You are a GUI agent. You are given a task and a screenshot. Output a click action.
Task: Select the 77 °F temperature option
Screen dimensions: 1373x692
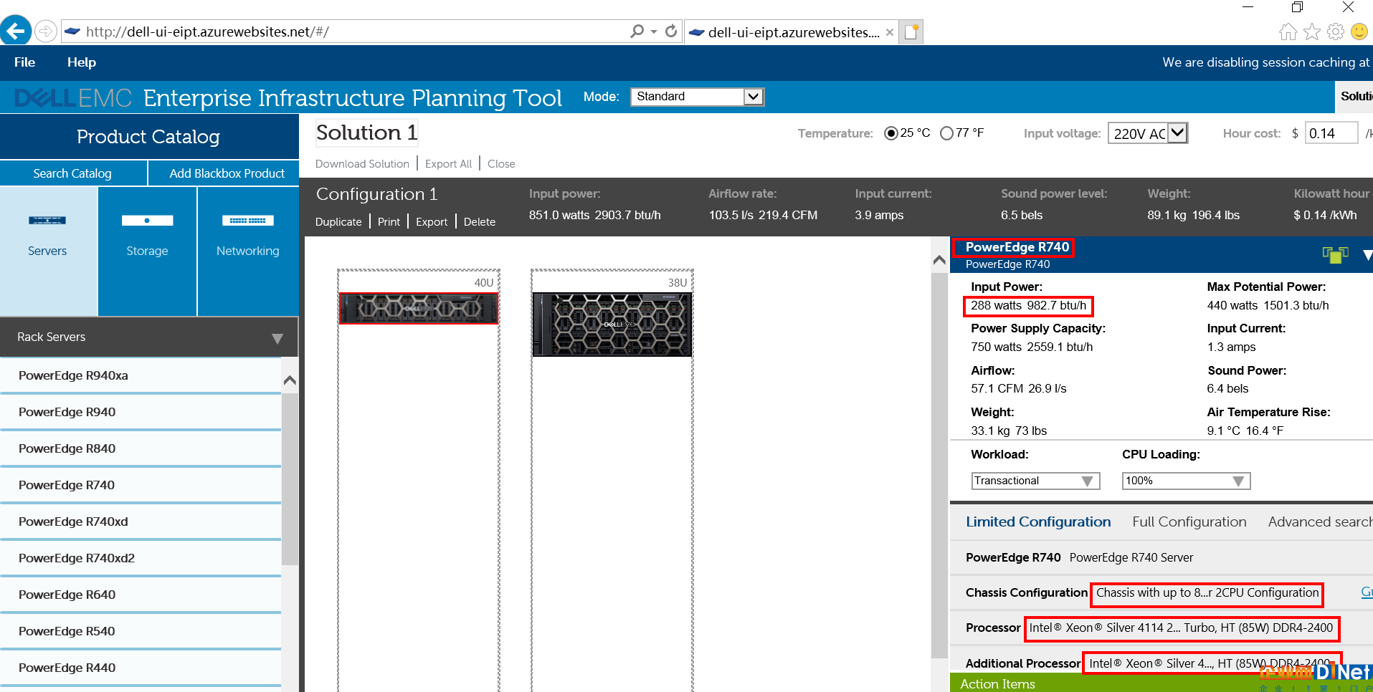coord(946,133)
